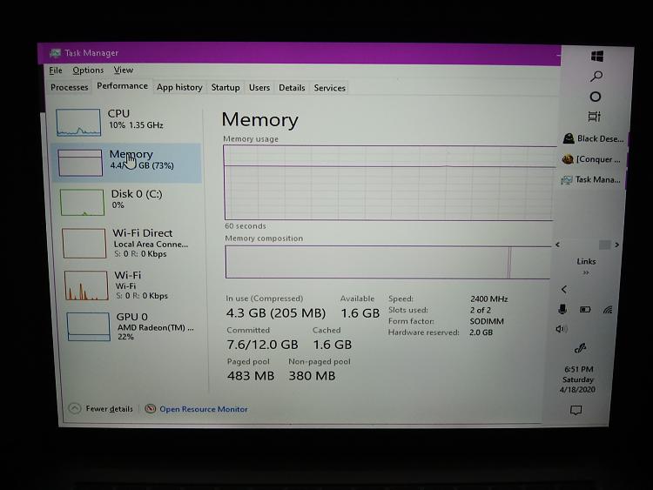Open the Services tab
This screenshot has width=653, height=490.
pyautogui.click(x=329, y=88)
